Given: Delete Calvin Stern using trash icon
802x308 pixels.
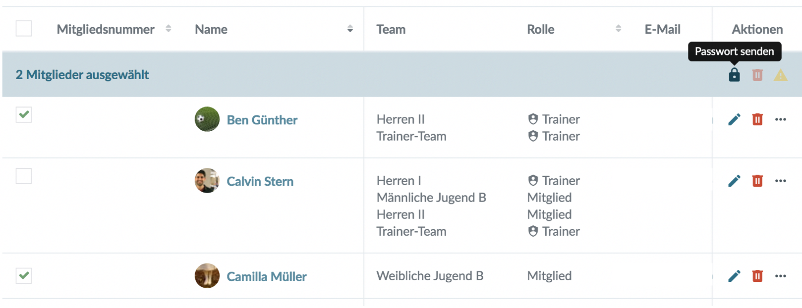Looking at the screenshot, I should point(757,181).
